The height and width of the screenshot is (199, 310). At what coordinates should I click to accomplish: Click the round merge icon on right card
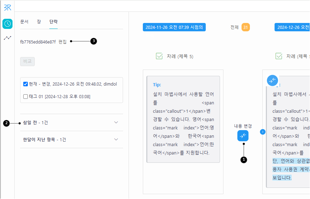272,80
